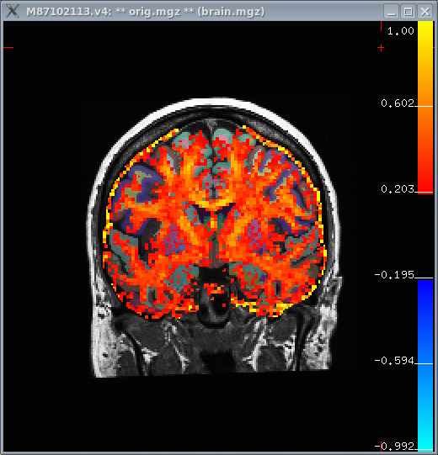Maximize the orig.mgz viewer window
The image size is (438, 455).
tap(408, 12)
